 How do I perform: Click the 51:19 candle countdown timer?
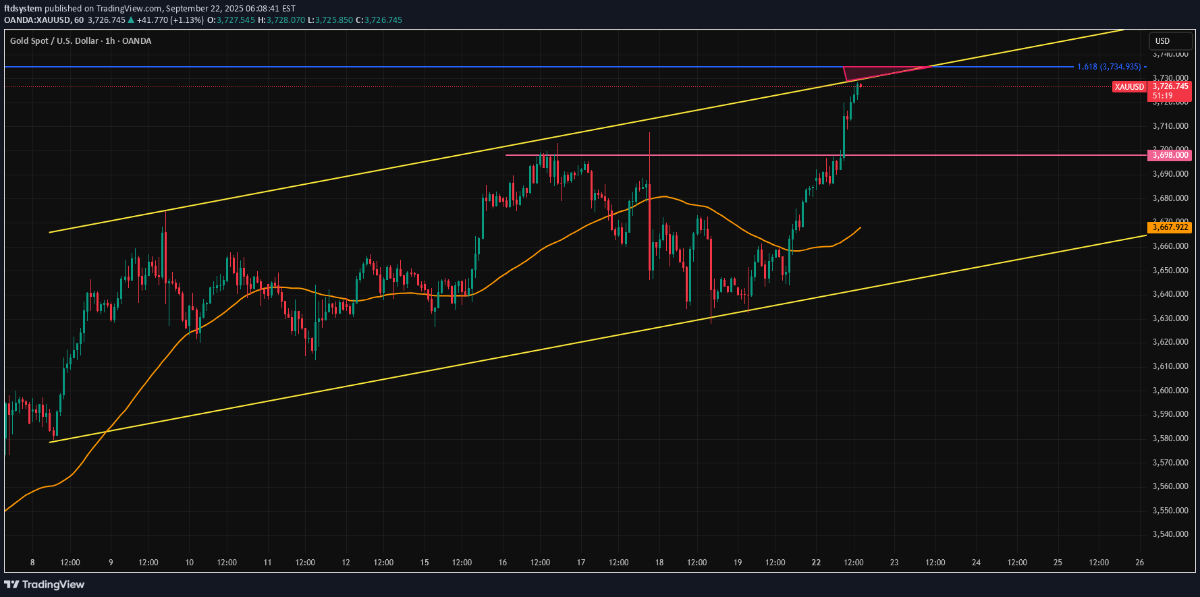pyautogui.click(x=1162, y=96)
